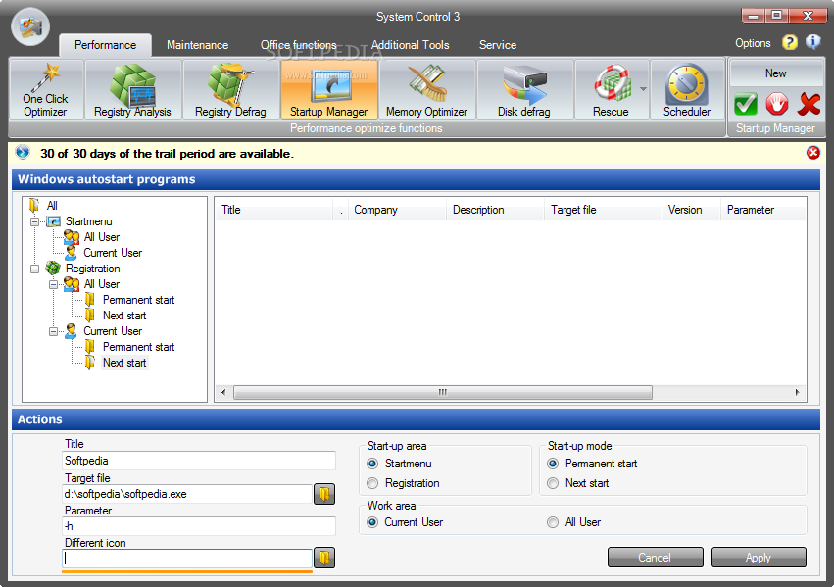The height and width of the screenshot is (587, 834).
Task: Open Registry Defrag tool
Action: (x=231, y=89)
